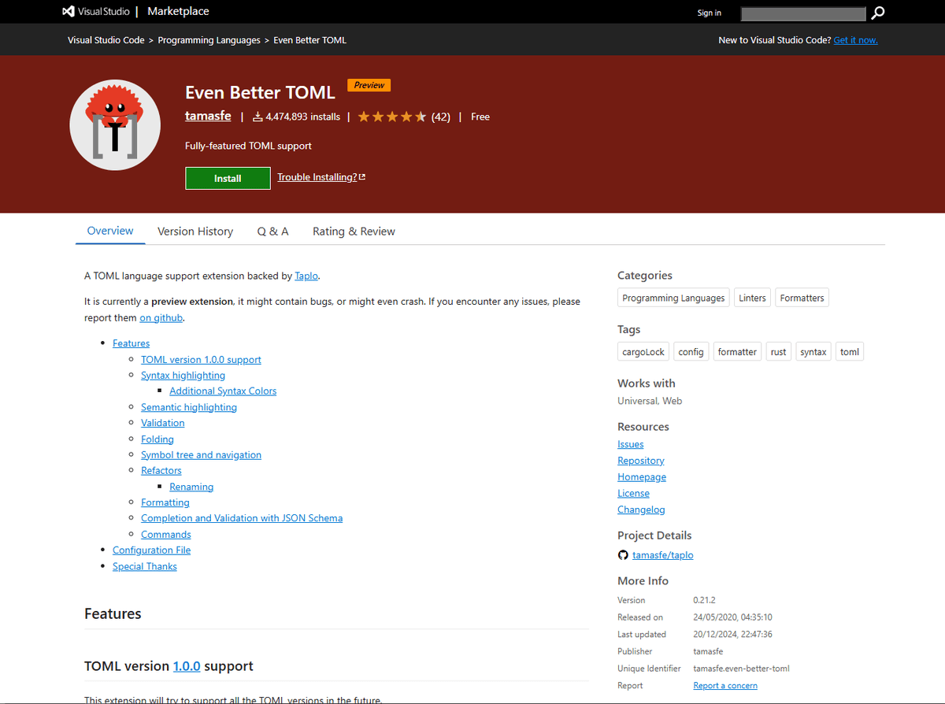945x704 pixels.
Task: Open the Validation link
Action: pos(163,423)
